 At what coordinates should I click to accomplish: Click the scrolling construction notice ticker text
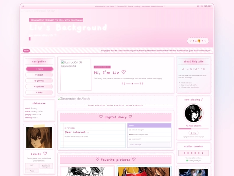point(156,50)
